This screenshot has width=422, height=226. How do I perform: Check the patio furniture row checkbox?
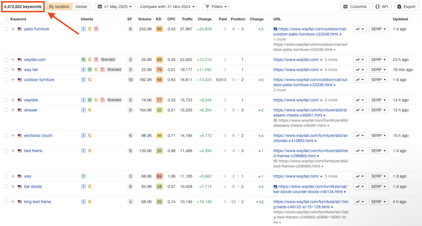6,29
